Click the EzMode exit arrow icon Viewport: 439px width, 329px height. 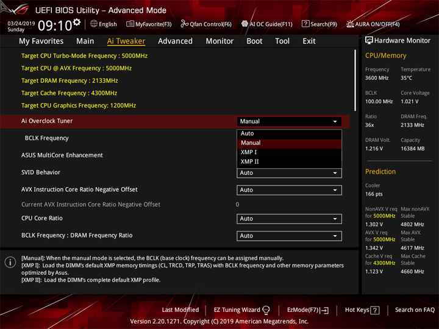325,310
